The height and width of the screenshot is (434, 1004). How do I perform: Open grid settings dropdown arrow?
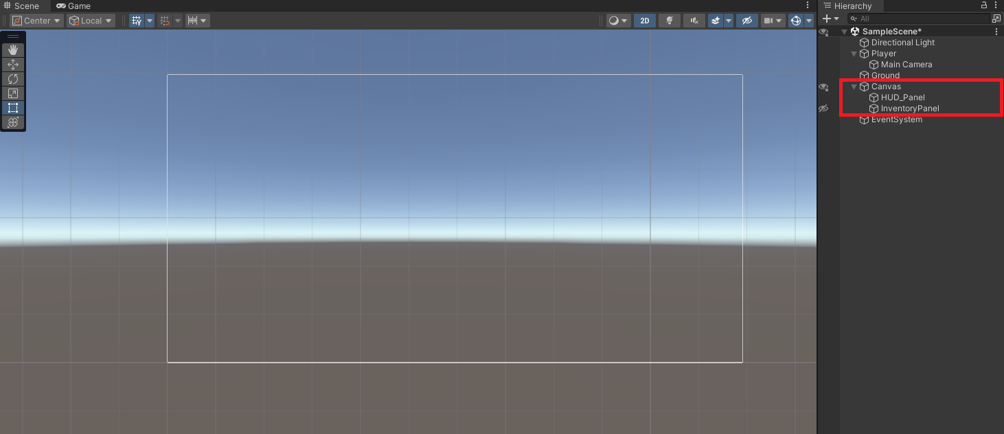coord(150,21)
